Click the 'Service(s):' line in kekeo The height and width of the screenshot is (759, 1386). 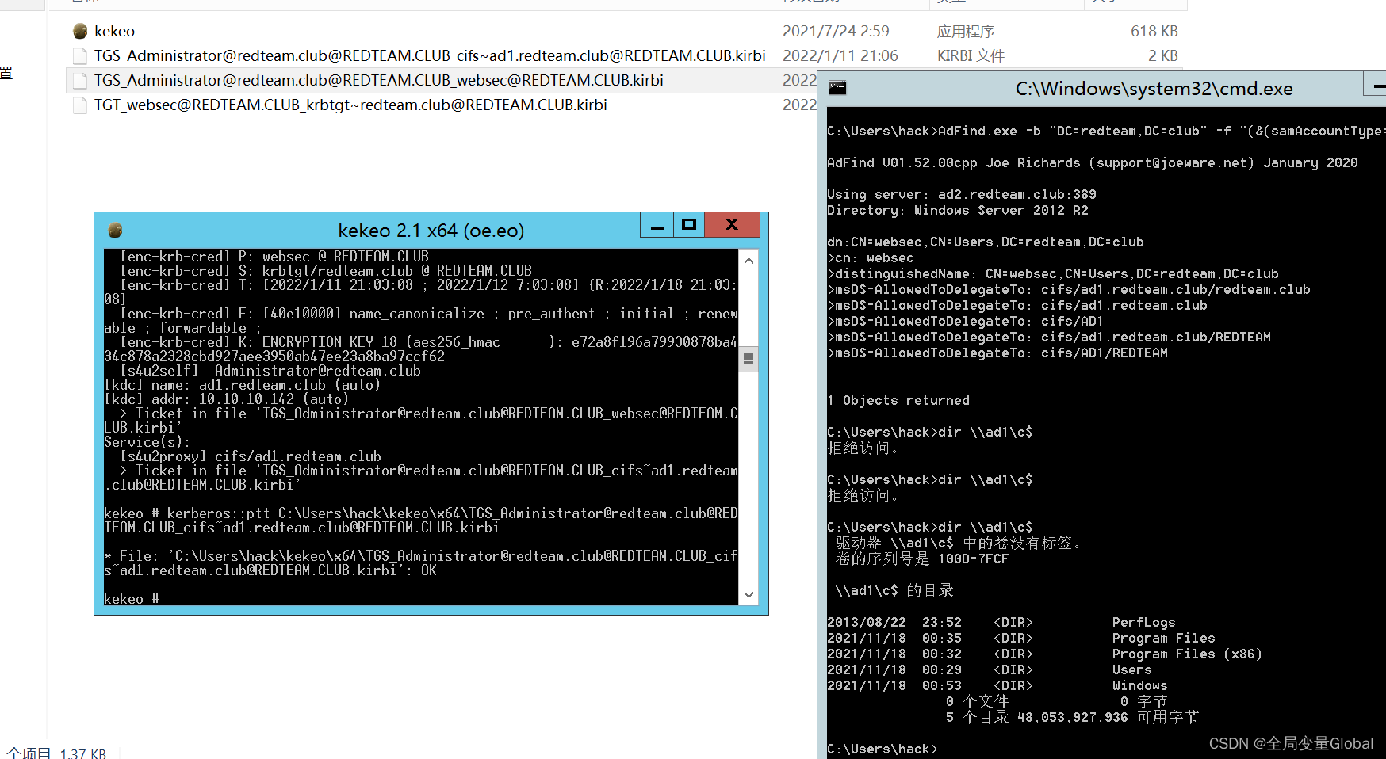147,442
